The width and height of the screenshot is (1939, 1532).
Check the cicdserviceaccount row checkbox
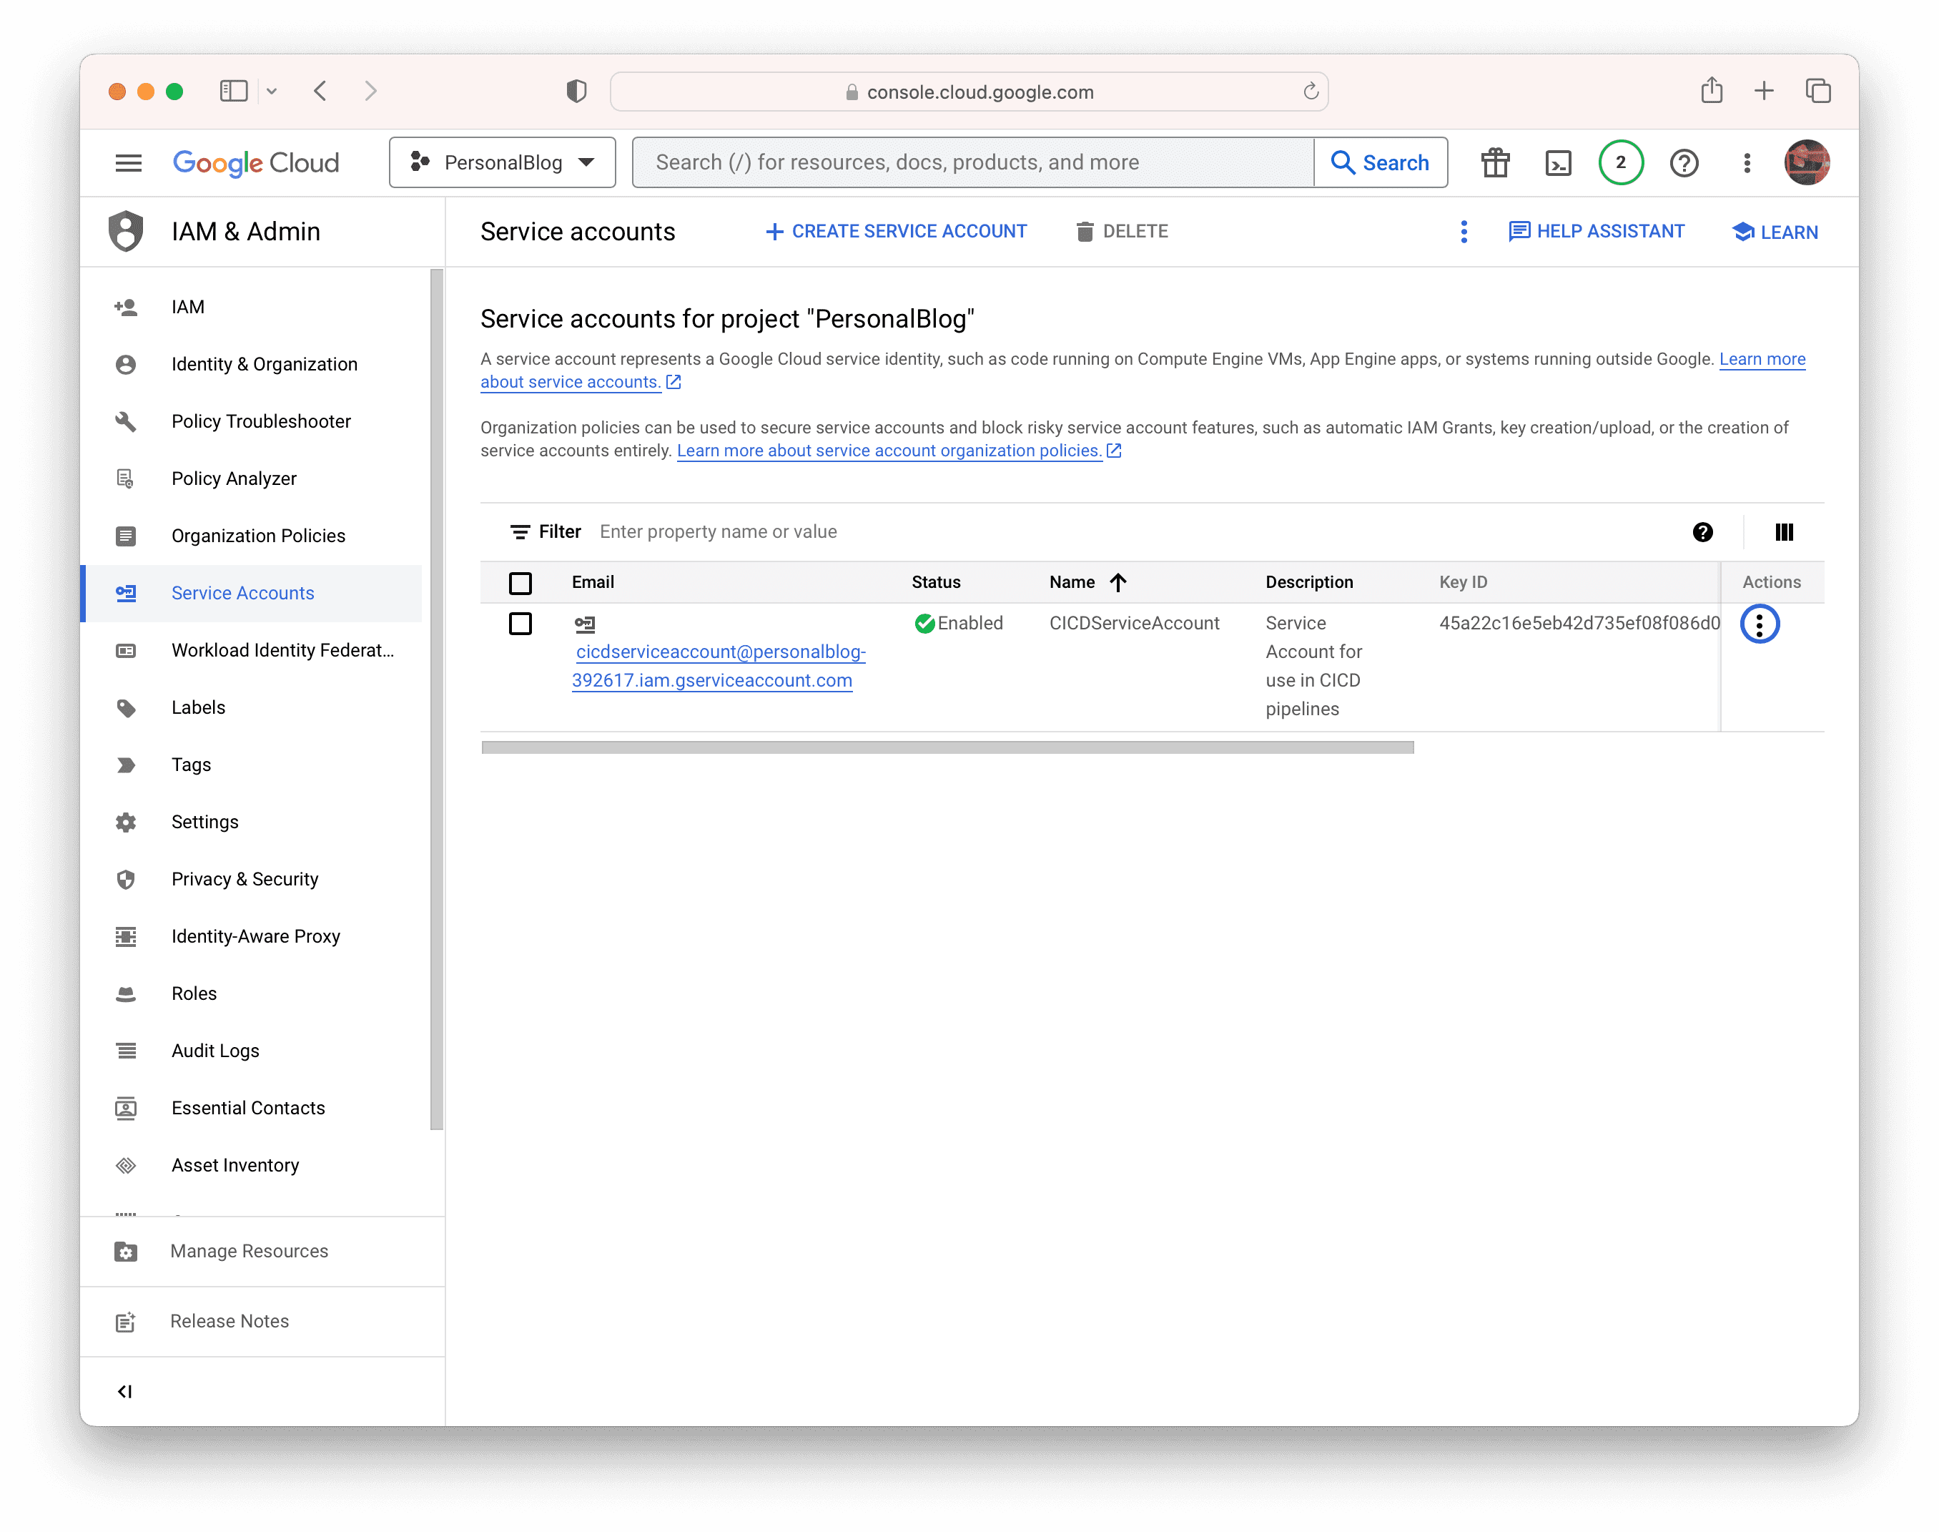(x=520, y=624)
